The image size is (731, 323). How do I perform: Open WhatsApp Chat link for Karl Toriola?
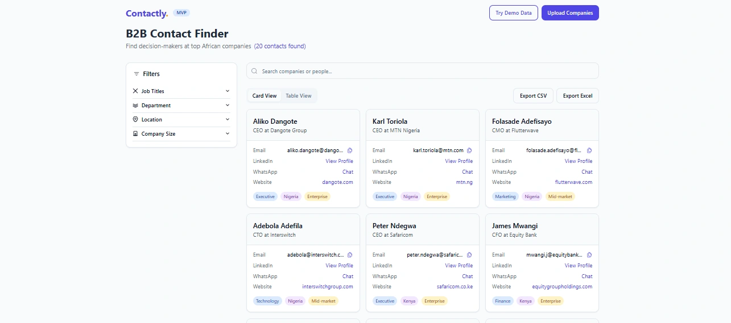[x=467, y=172]
